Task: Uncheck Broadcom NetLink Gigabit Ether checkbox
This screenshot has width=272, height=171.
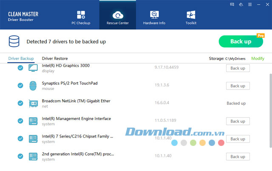Action: coord(20,103)
